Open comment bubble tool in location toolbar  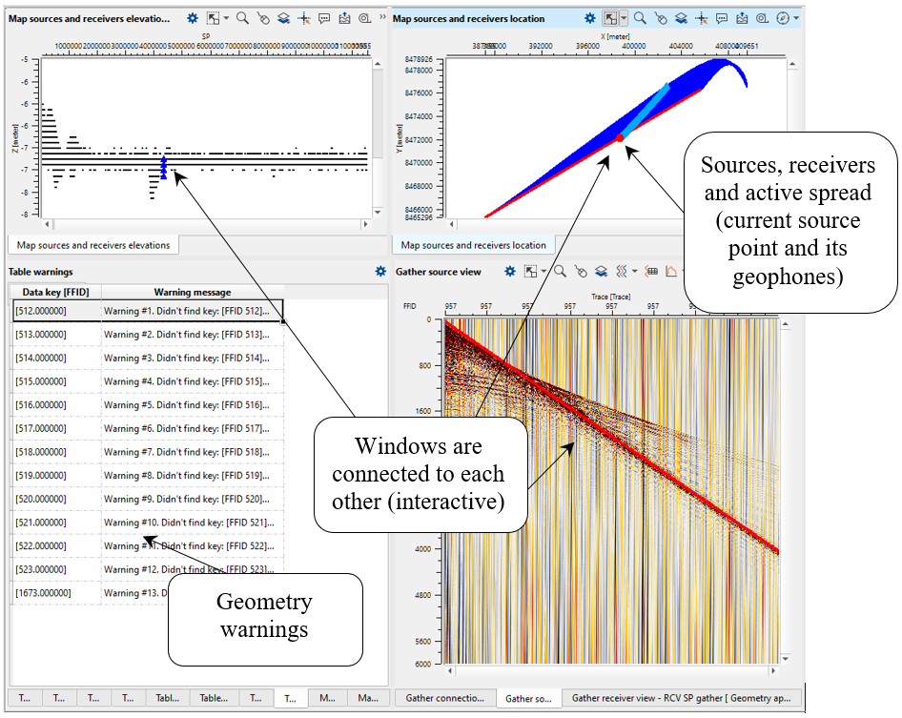tap(723, 18)
